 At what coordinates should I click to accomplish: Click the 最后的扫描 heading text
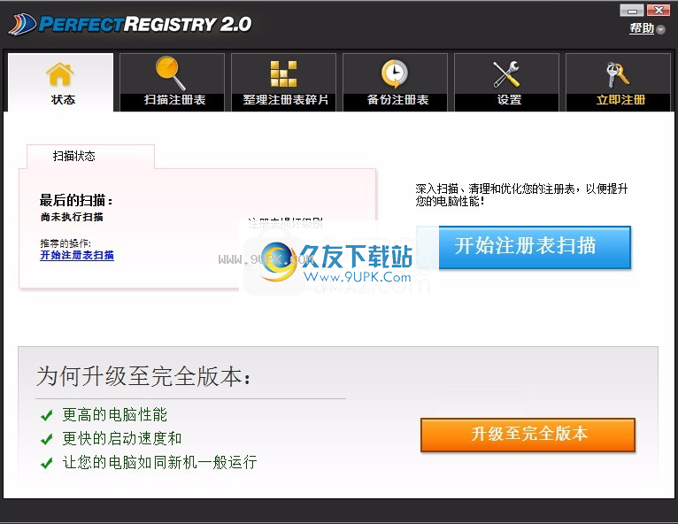[76, 201]
